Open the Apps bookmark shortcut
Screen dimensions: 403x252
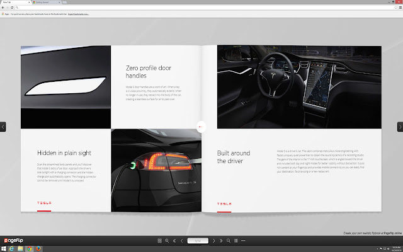6,14
